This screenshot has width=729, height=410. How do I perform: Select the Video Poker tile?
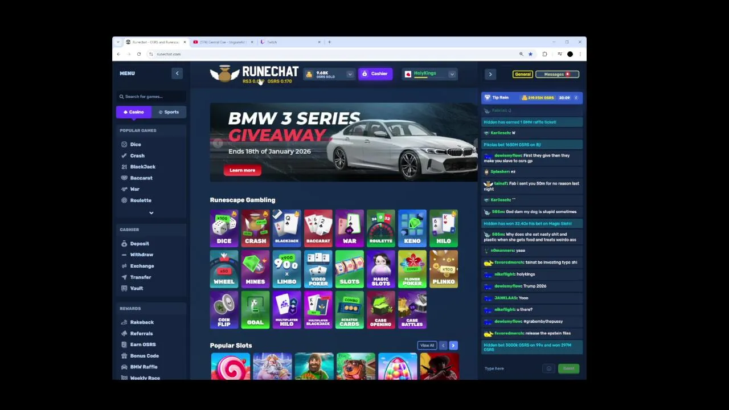pyautogui.click(x=318, y=269)
